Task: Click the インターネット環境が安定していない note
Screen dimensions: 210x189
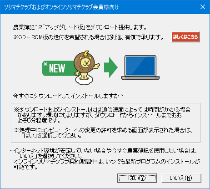Action: point(103,153)
